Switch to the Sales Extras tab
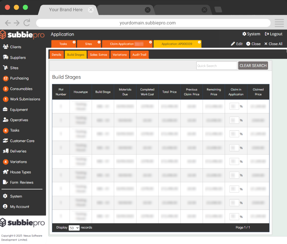287x244 pixels. [98, 55]
